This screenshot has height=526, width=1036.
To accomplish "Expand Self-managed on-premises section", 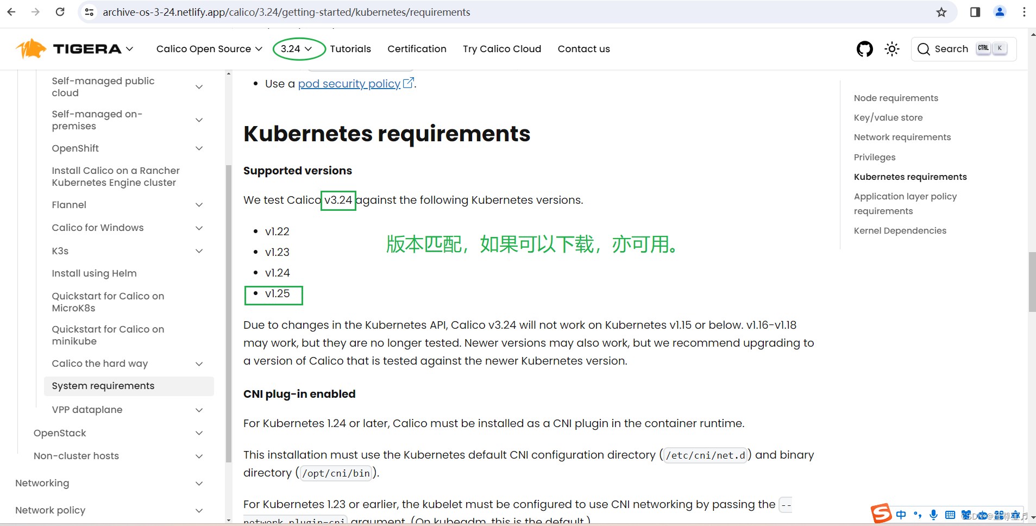I will click(x=199, y=120).
